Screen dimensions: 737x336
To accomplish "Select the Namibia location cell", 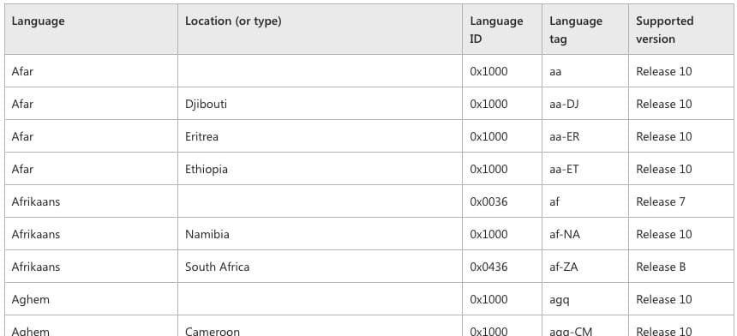I will coord(321,233).
